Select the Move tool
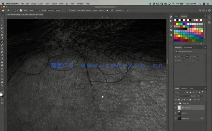 pyautogui.click(x=2, y=18)
